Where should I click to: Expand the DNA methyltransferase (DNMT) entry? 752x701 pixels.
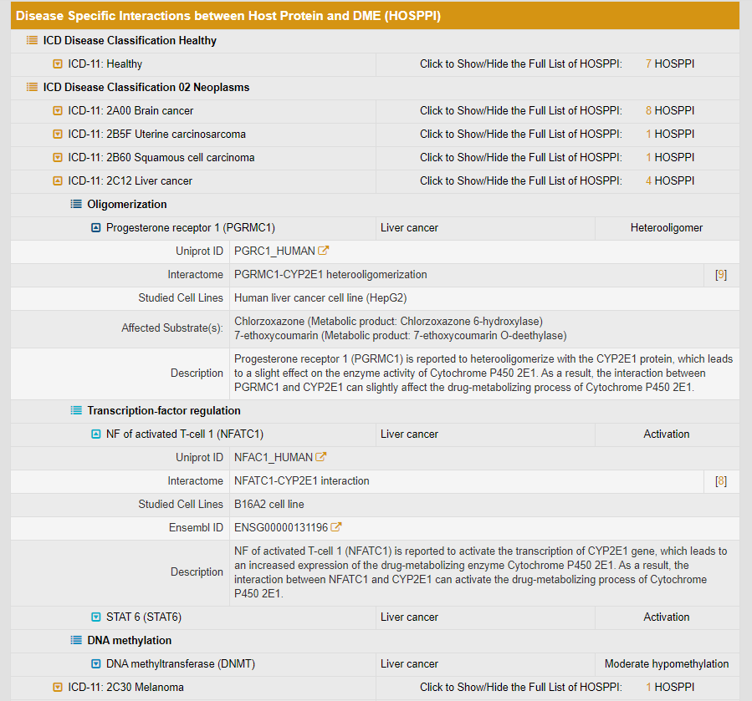coord(95,663)
